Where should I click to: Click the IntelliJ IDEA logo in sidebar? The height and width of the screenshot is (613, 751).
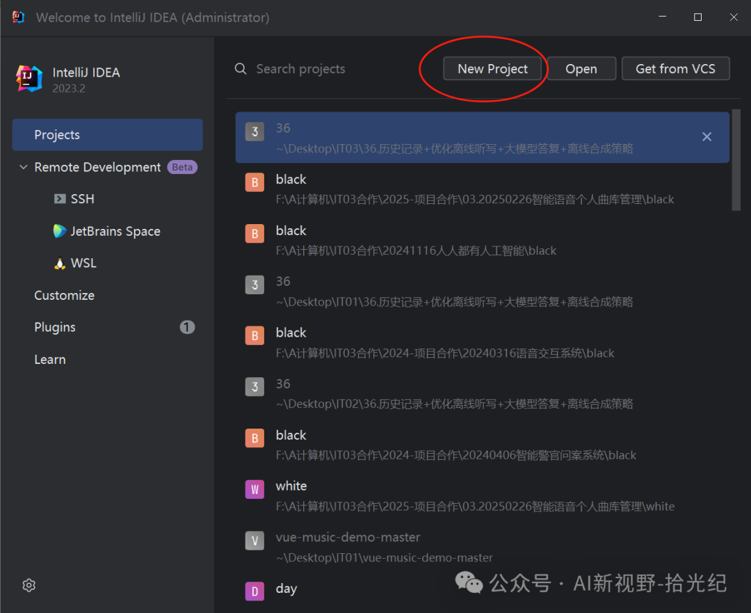(x=29, y=78)
